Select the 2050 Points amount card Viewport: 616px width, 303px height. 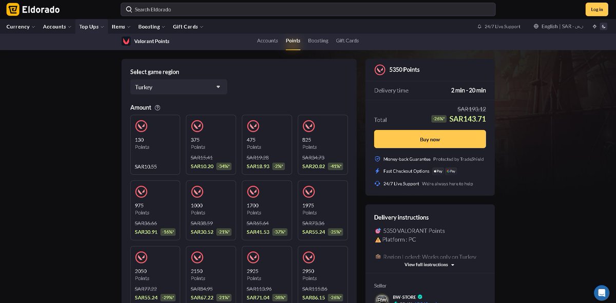point(155,275)
